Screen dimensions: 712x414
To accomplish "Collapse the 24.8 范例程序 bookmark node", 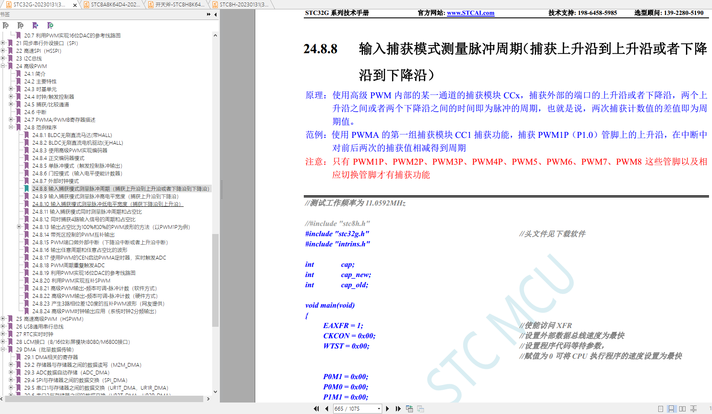I will pyautogui.click(x=11, y=127).
